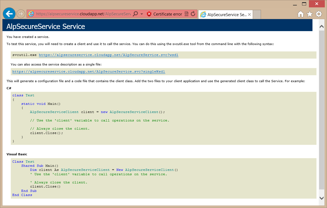Click the search magnifier in address bar
The width and height of the screenshot is (327, 208).
[135, 14]
